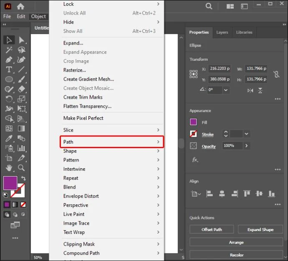Image resolution: width=288 pixels, height=261 pixels.
Task: Select the Pen tool
Action: 9,60
